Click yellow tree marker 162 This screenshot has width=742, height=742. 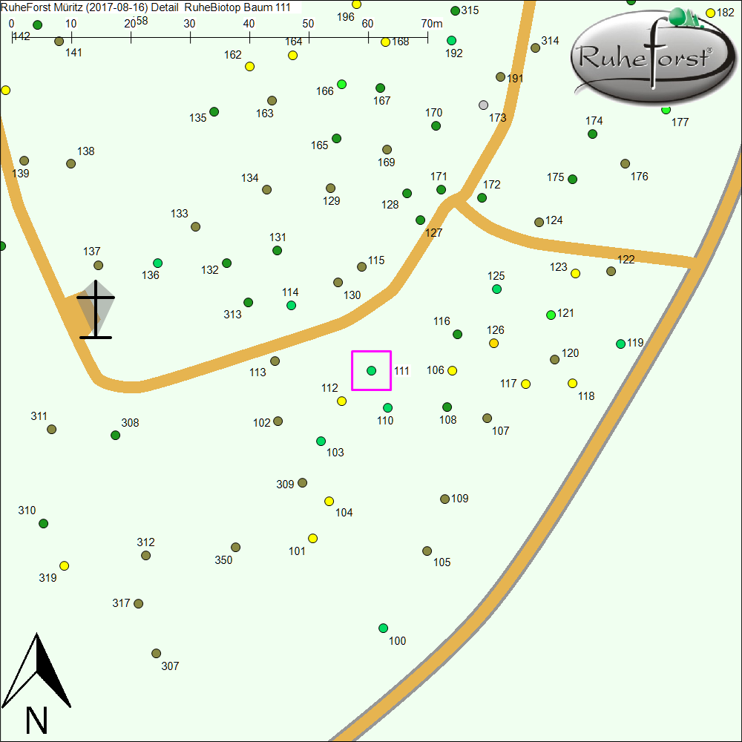click(x=249, y=67)
